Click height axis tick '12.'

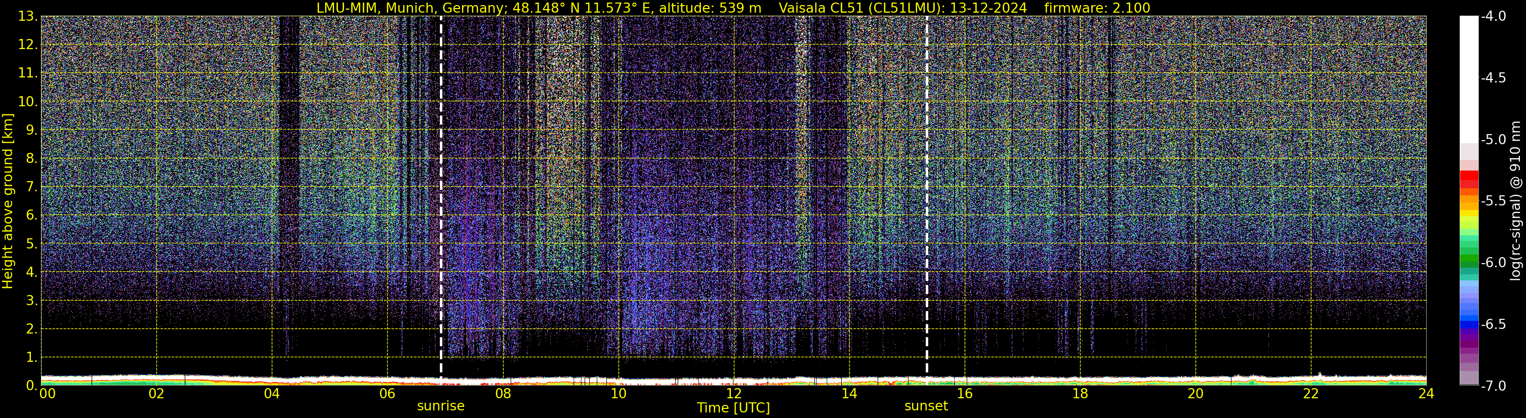tap(28, 45)
